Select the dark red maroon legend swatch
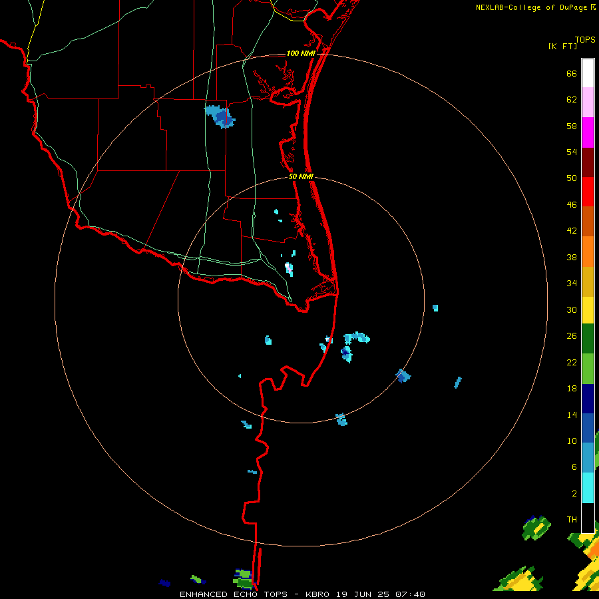This screenshot has height=599, width=599. coord(588,162)
